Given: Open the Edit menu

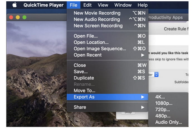Looking at the screenshot, I should pyautogui.click(x=87, y=5).
